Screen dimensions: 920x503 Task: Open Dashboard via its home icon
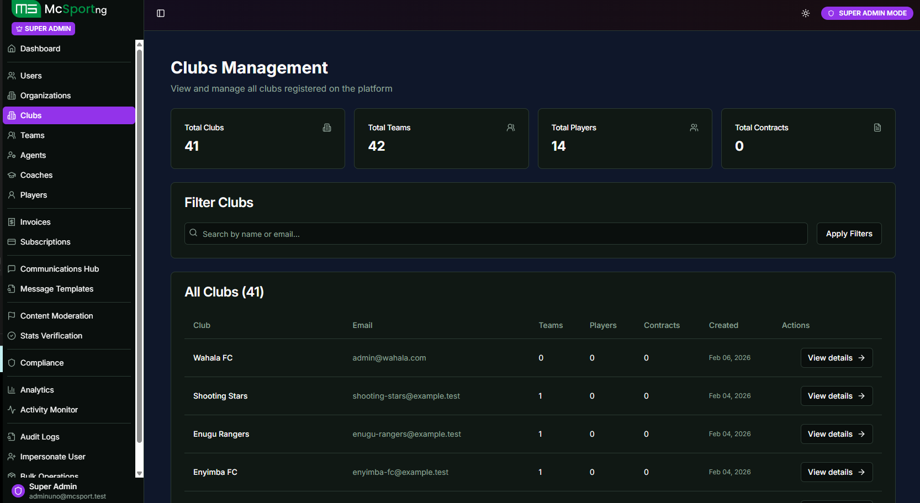point(12,49)
